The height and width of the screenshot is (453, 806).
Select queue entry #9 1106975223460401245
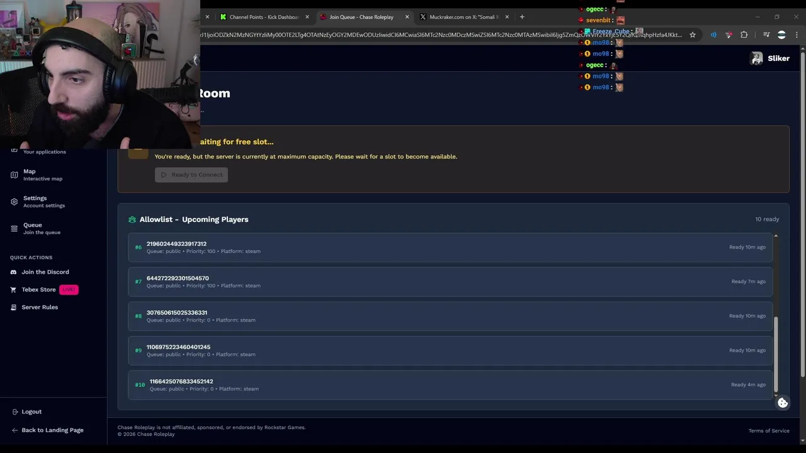tap(450, 350)
